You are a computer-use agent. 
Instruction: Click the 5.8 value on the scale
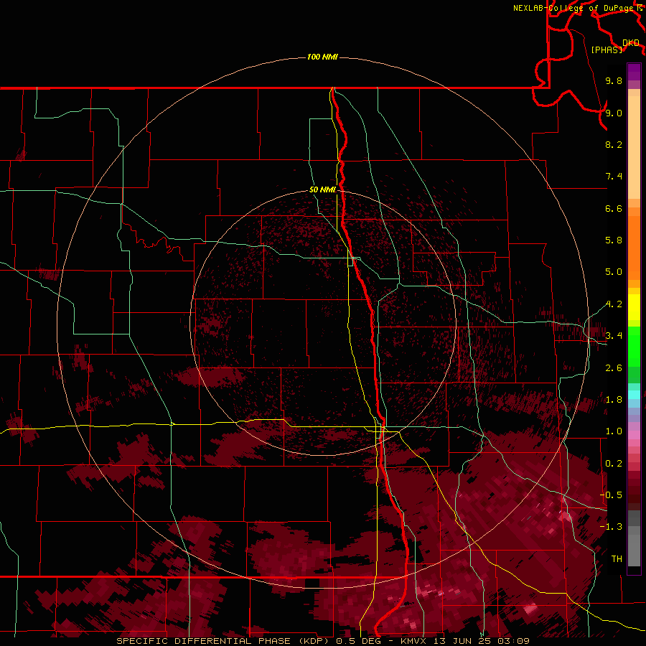click(x=614, y=240)
